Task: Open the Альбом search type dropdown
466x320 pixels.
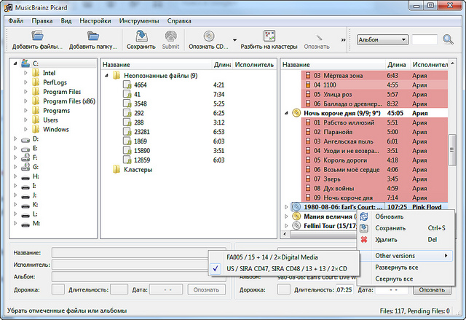Action: coord(382,39)
